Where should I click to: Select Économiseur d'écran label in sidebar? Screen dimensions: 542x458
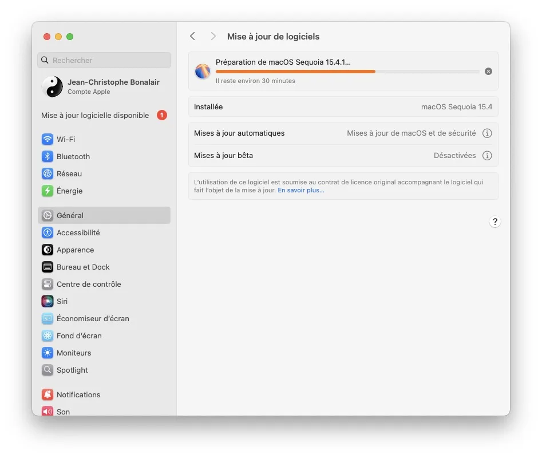pos(93,318)
